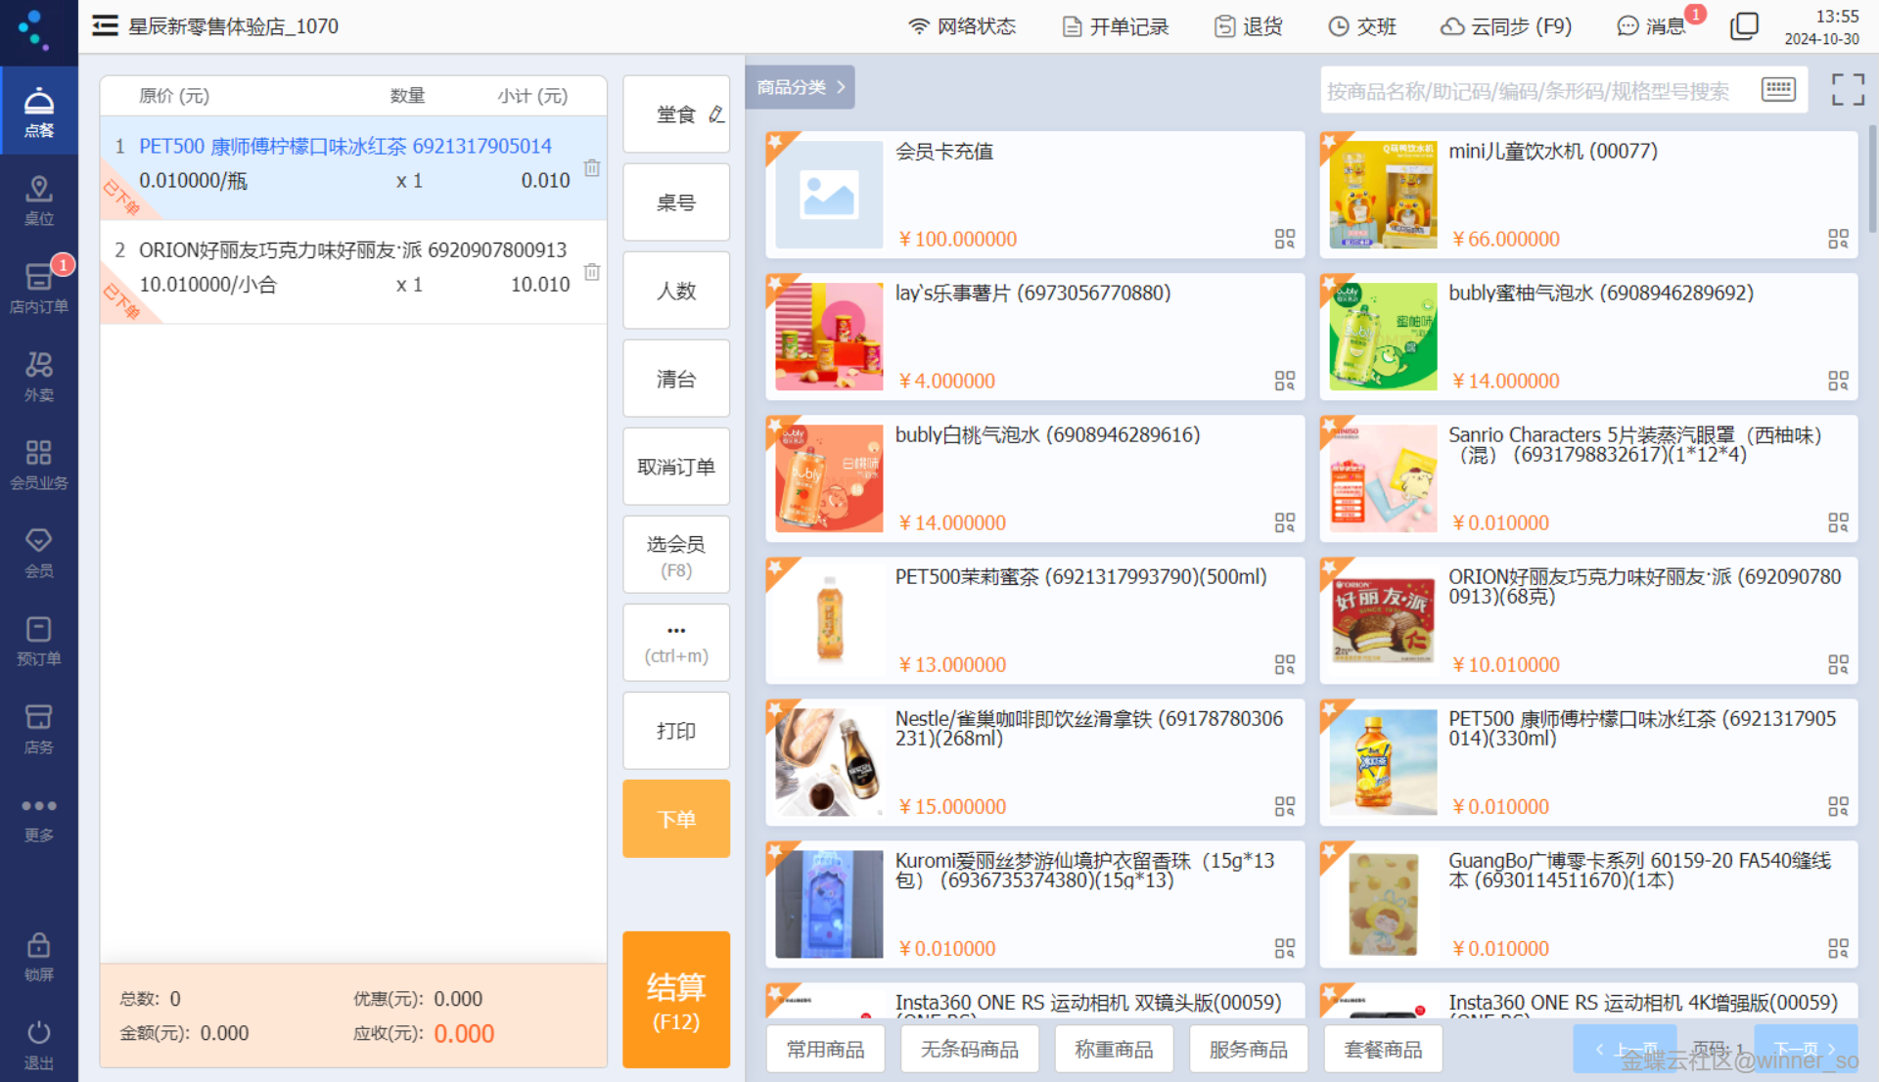This screenshot has width=1879, height=1082.
Task: Open 会员 member page in sidebar
Action: pyautogui.click(x=39, y=552)
